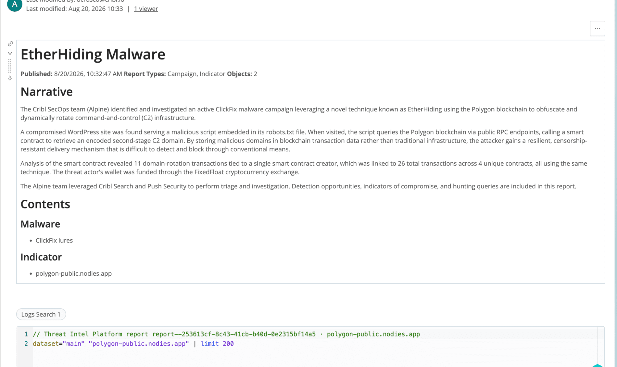
Task: Click the "EtherHiding Malware" title heading
Action: pyautogui.click(x=93, y=54)
